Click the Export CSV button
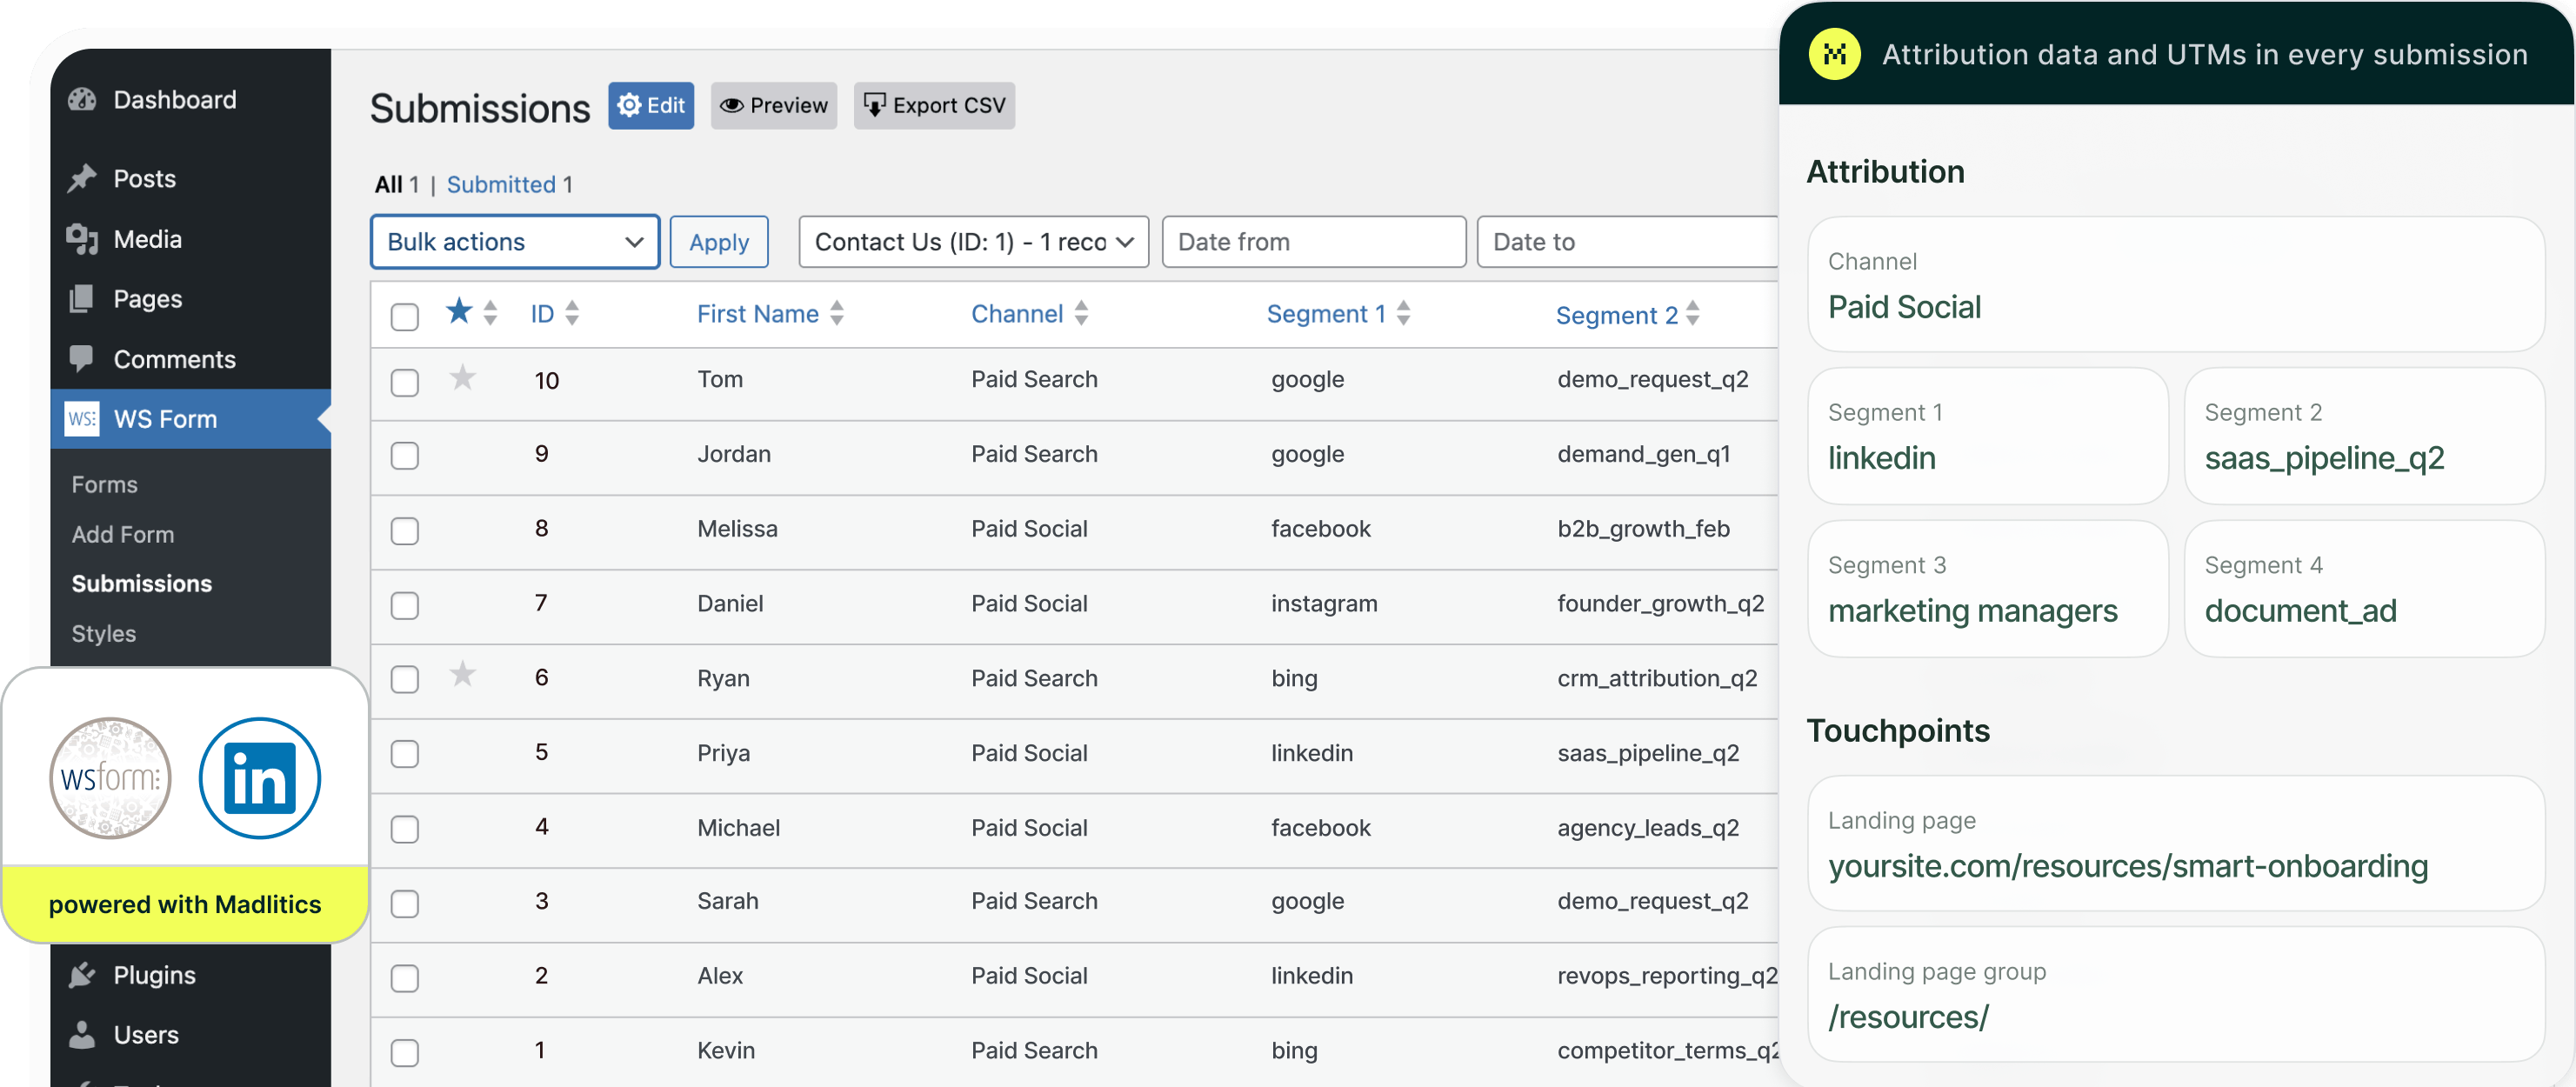 [934, 105]
